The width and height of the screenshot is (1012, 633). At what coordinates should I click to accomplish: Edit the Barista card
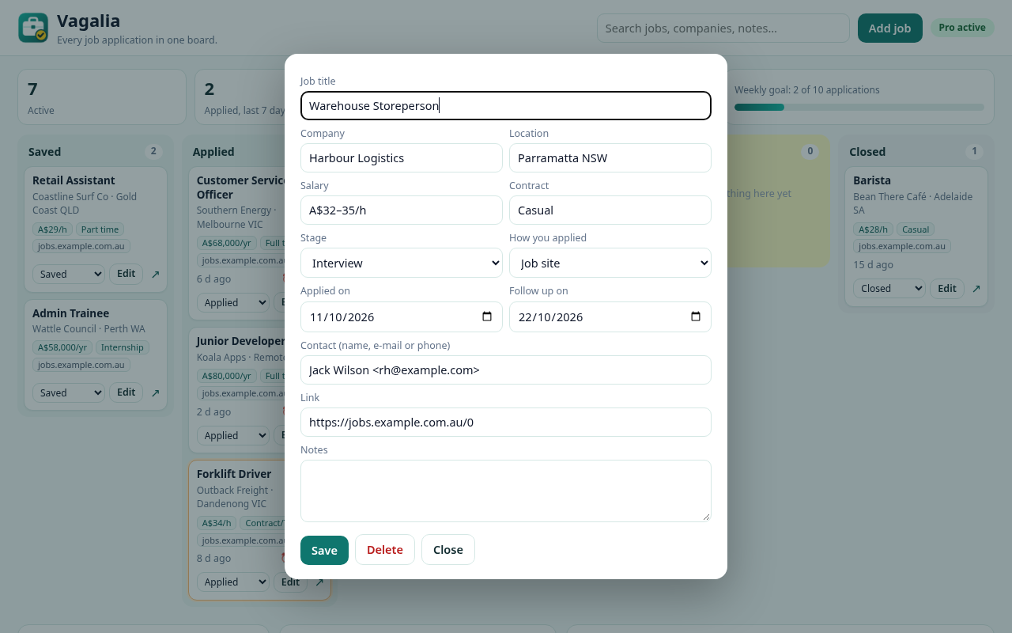[x=947, y=288]
